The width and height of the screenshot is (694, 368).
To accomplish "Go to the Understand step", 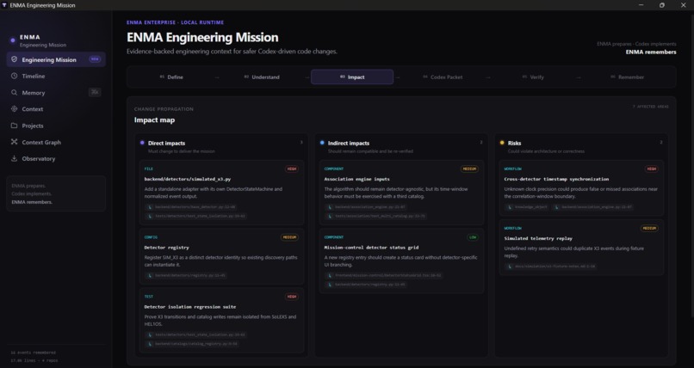I will click(262, 77).
